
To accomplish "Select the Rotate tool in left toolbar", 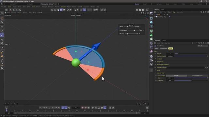I will click(x=2, y=31).
